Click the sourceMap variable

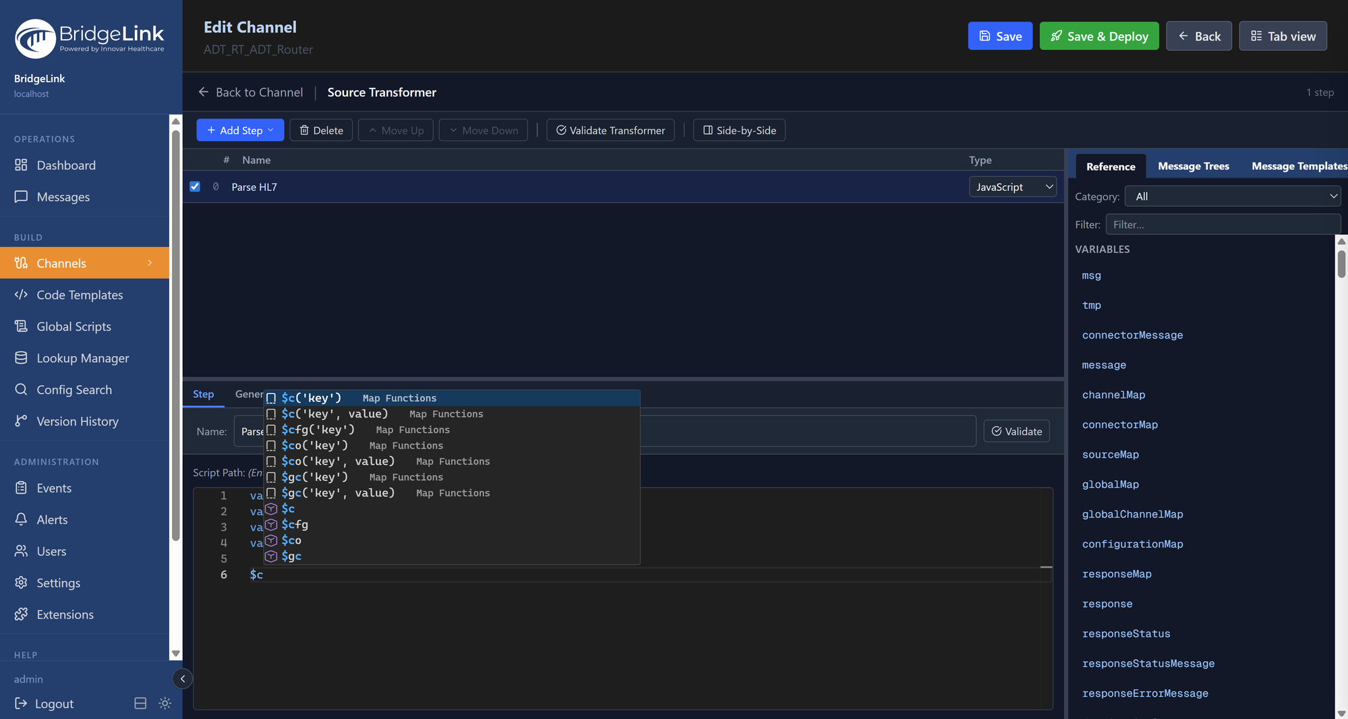coord(1110,455)
